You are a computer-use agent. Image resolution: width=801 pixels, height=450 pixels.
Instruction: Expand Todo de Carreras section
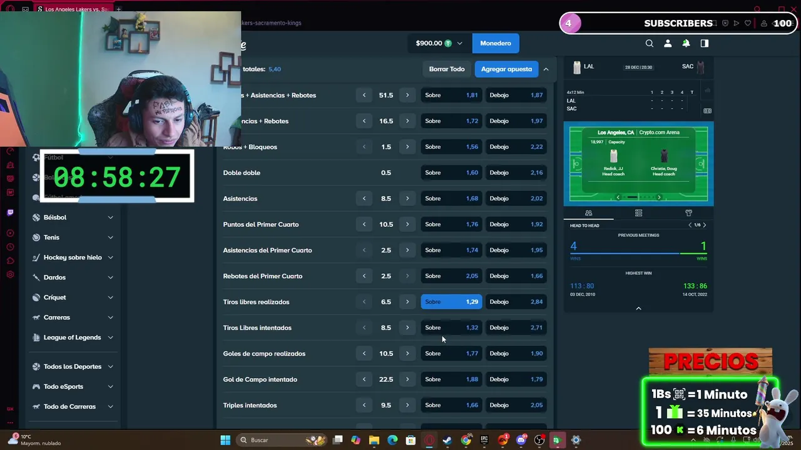(110, 407)
